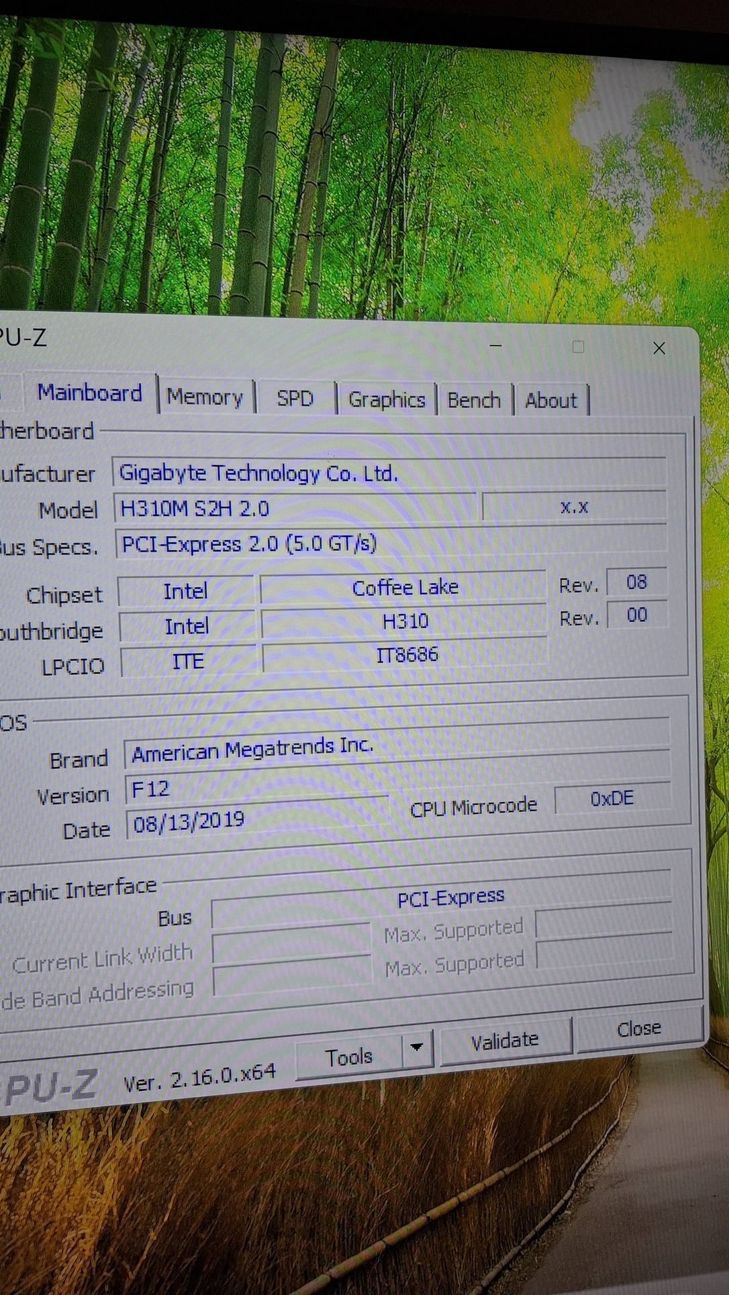Click the disabled maximize box icon
The image size is (729, 1295).
[x=578, y=346]
